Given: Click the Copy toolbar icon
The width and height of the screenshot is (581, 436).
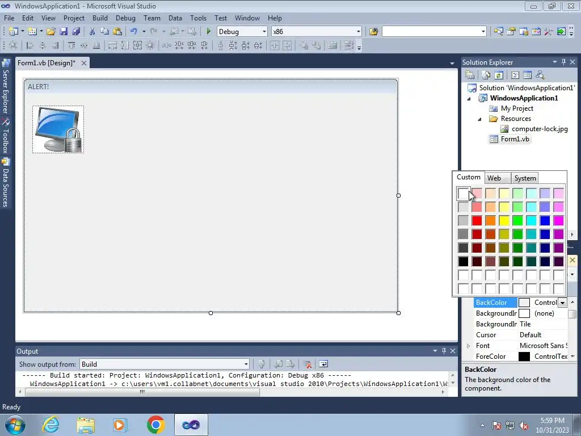Looking at the screenshot, I should (x=104, y=32).
